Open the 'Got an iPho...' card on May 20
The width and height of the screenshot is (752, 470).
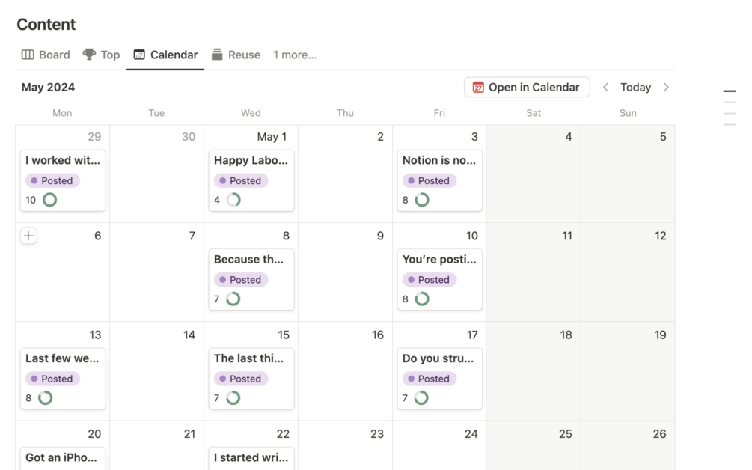pyautogui.click(x=62, y=457)
